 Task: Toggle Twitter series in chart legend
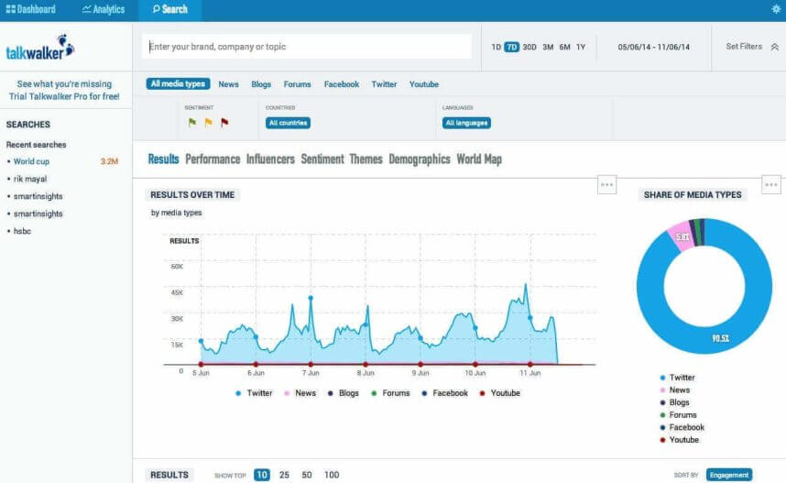[254, 393]
